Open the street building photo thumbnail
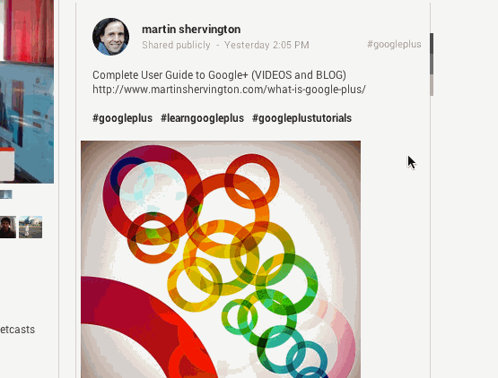This screenshot has width=498, height=378. [x=31, y=227]
